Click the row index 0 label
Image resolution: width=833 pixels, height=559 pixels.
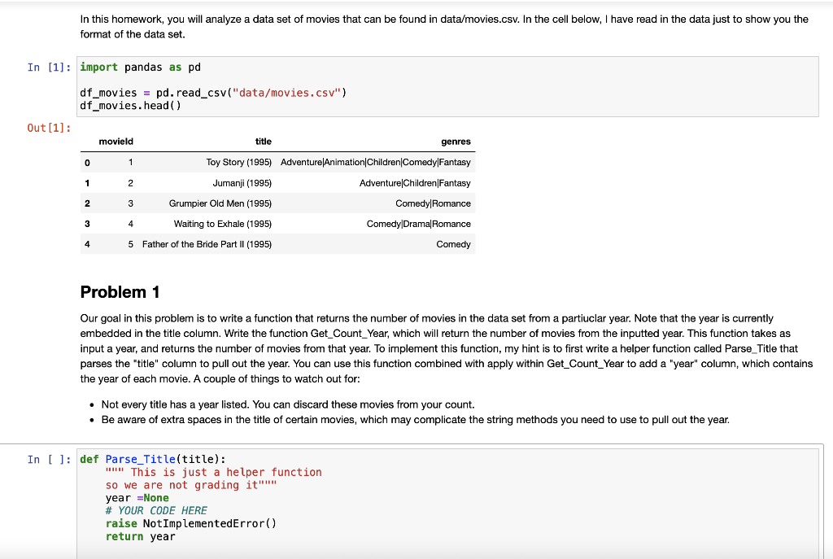click(x=87, y=162)
